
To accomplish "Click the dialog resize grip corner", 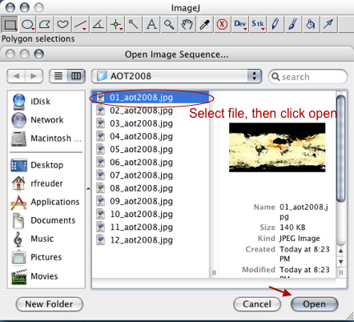I will click(350, 316).
